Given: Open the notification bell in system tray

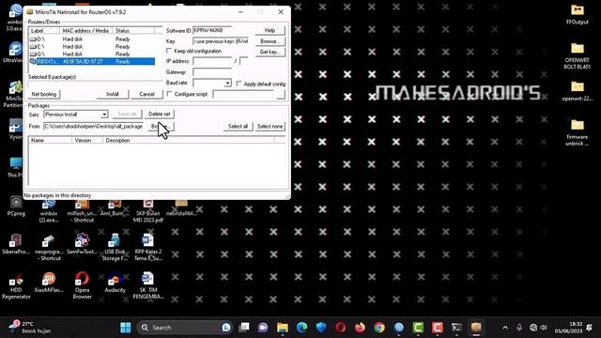Looking at the screenshot, I should click(x=590, y=328).
